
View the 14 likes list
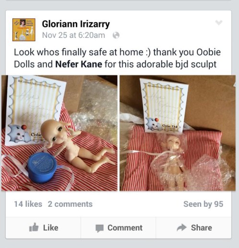28,204
